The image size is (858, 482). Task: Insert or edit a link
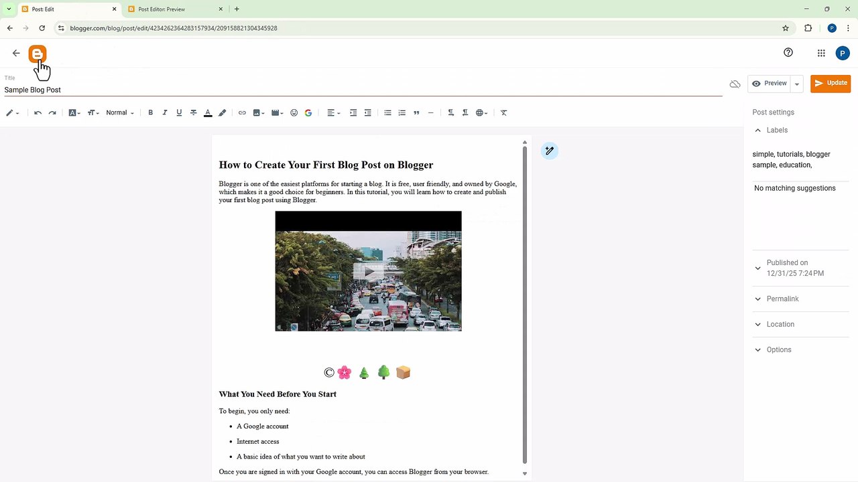point(242,112)
